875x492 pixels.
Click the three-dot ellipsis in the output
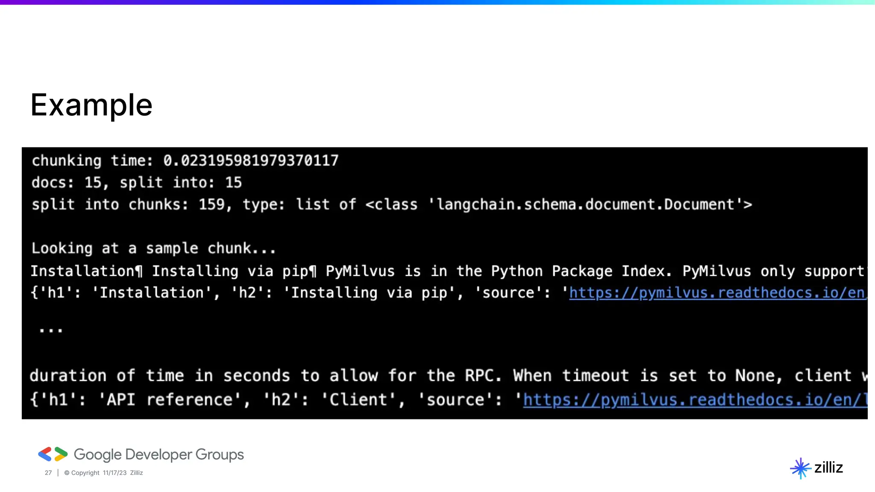pyautogui.click(x=51, y=330)
